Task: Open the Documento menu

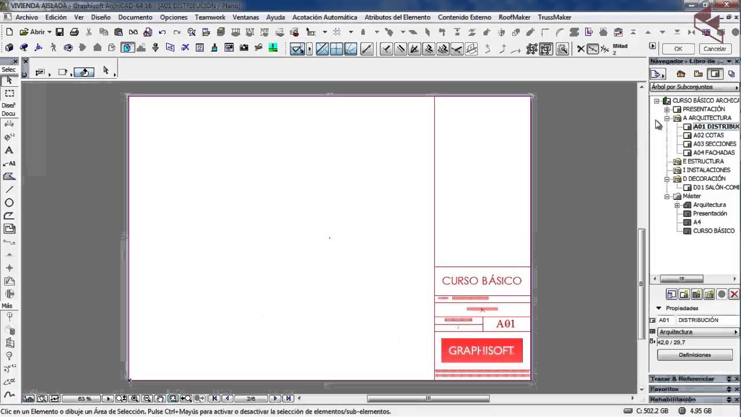Action: pos(135,17)
